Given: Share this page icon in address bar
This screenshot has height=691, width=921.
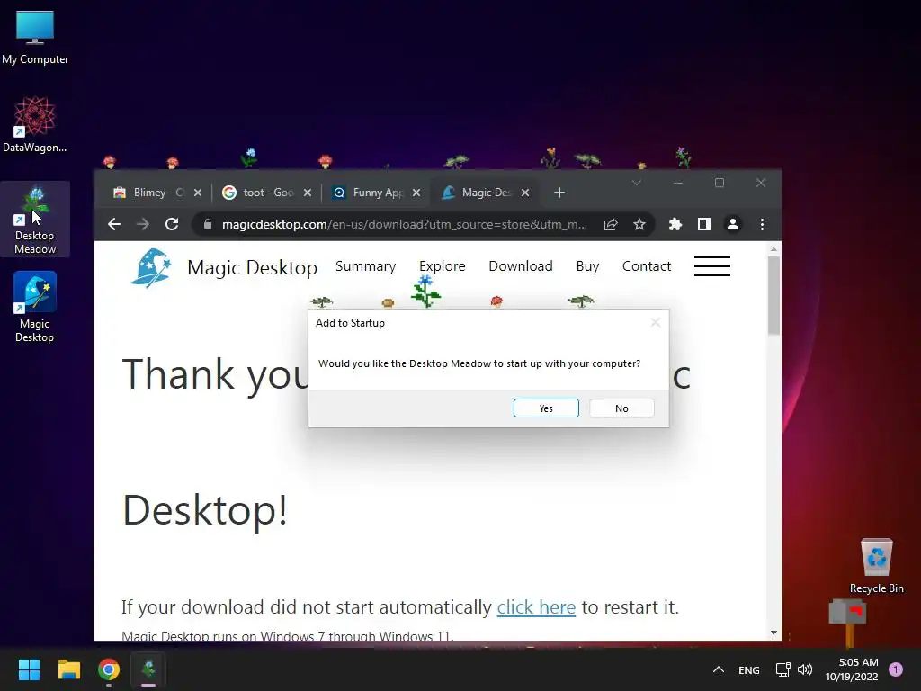Looking at the screenshot, I should coord(611,224).
